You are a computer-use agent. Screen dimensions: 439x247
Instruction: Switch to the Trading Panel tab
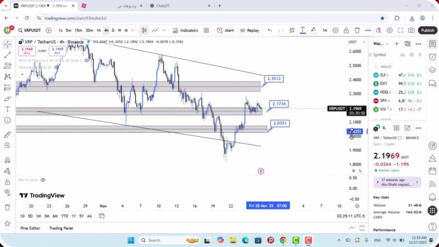61,228
